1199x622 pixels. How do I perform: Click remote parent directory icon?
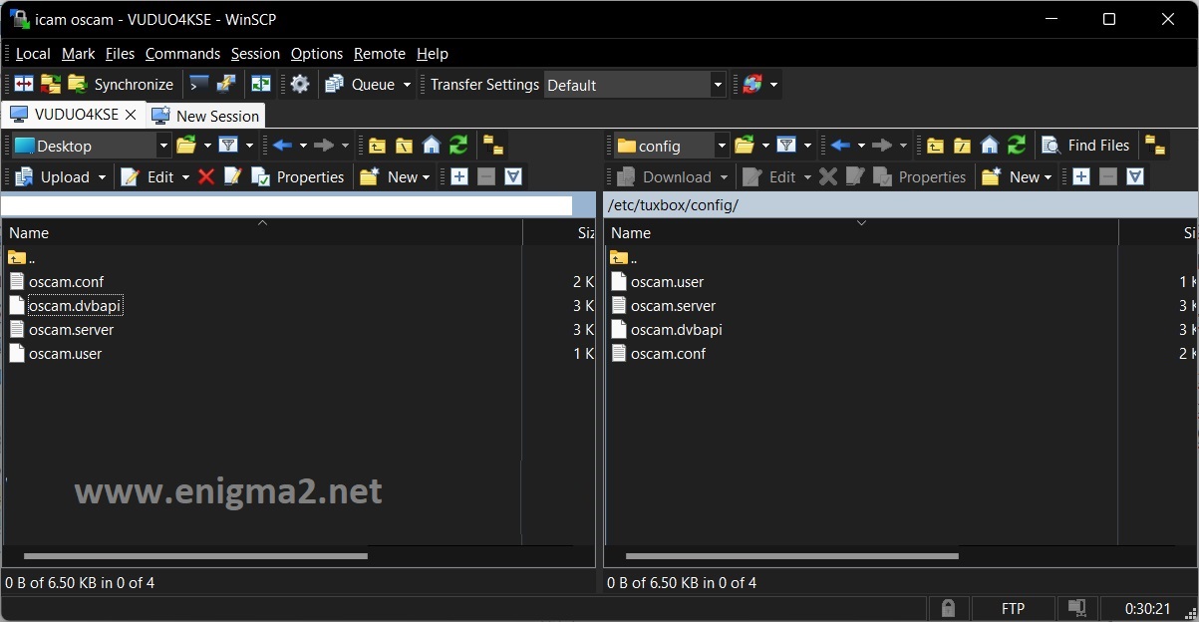point(935,146)
